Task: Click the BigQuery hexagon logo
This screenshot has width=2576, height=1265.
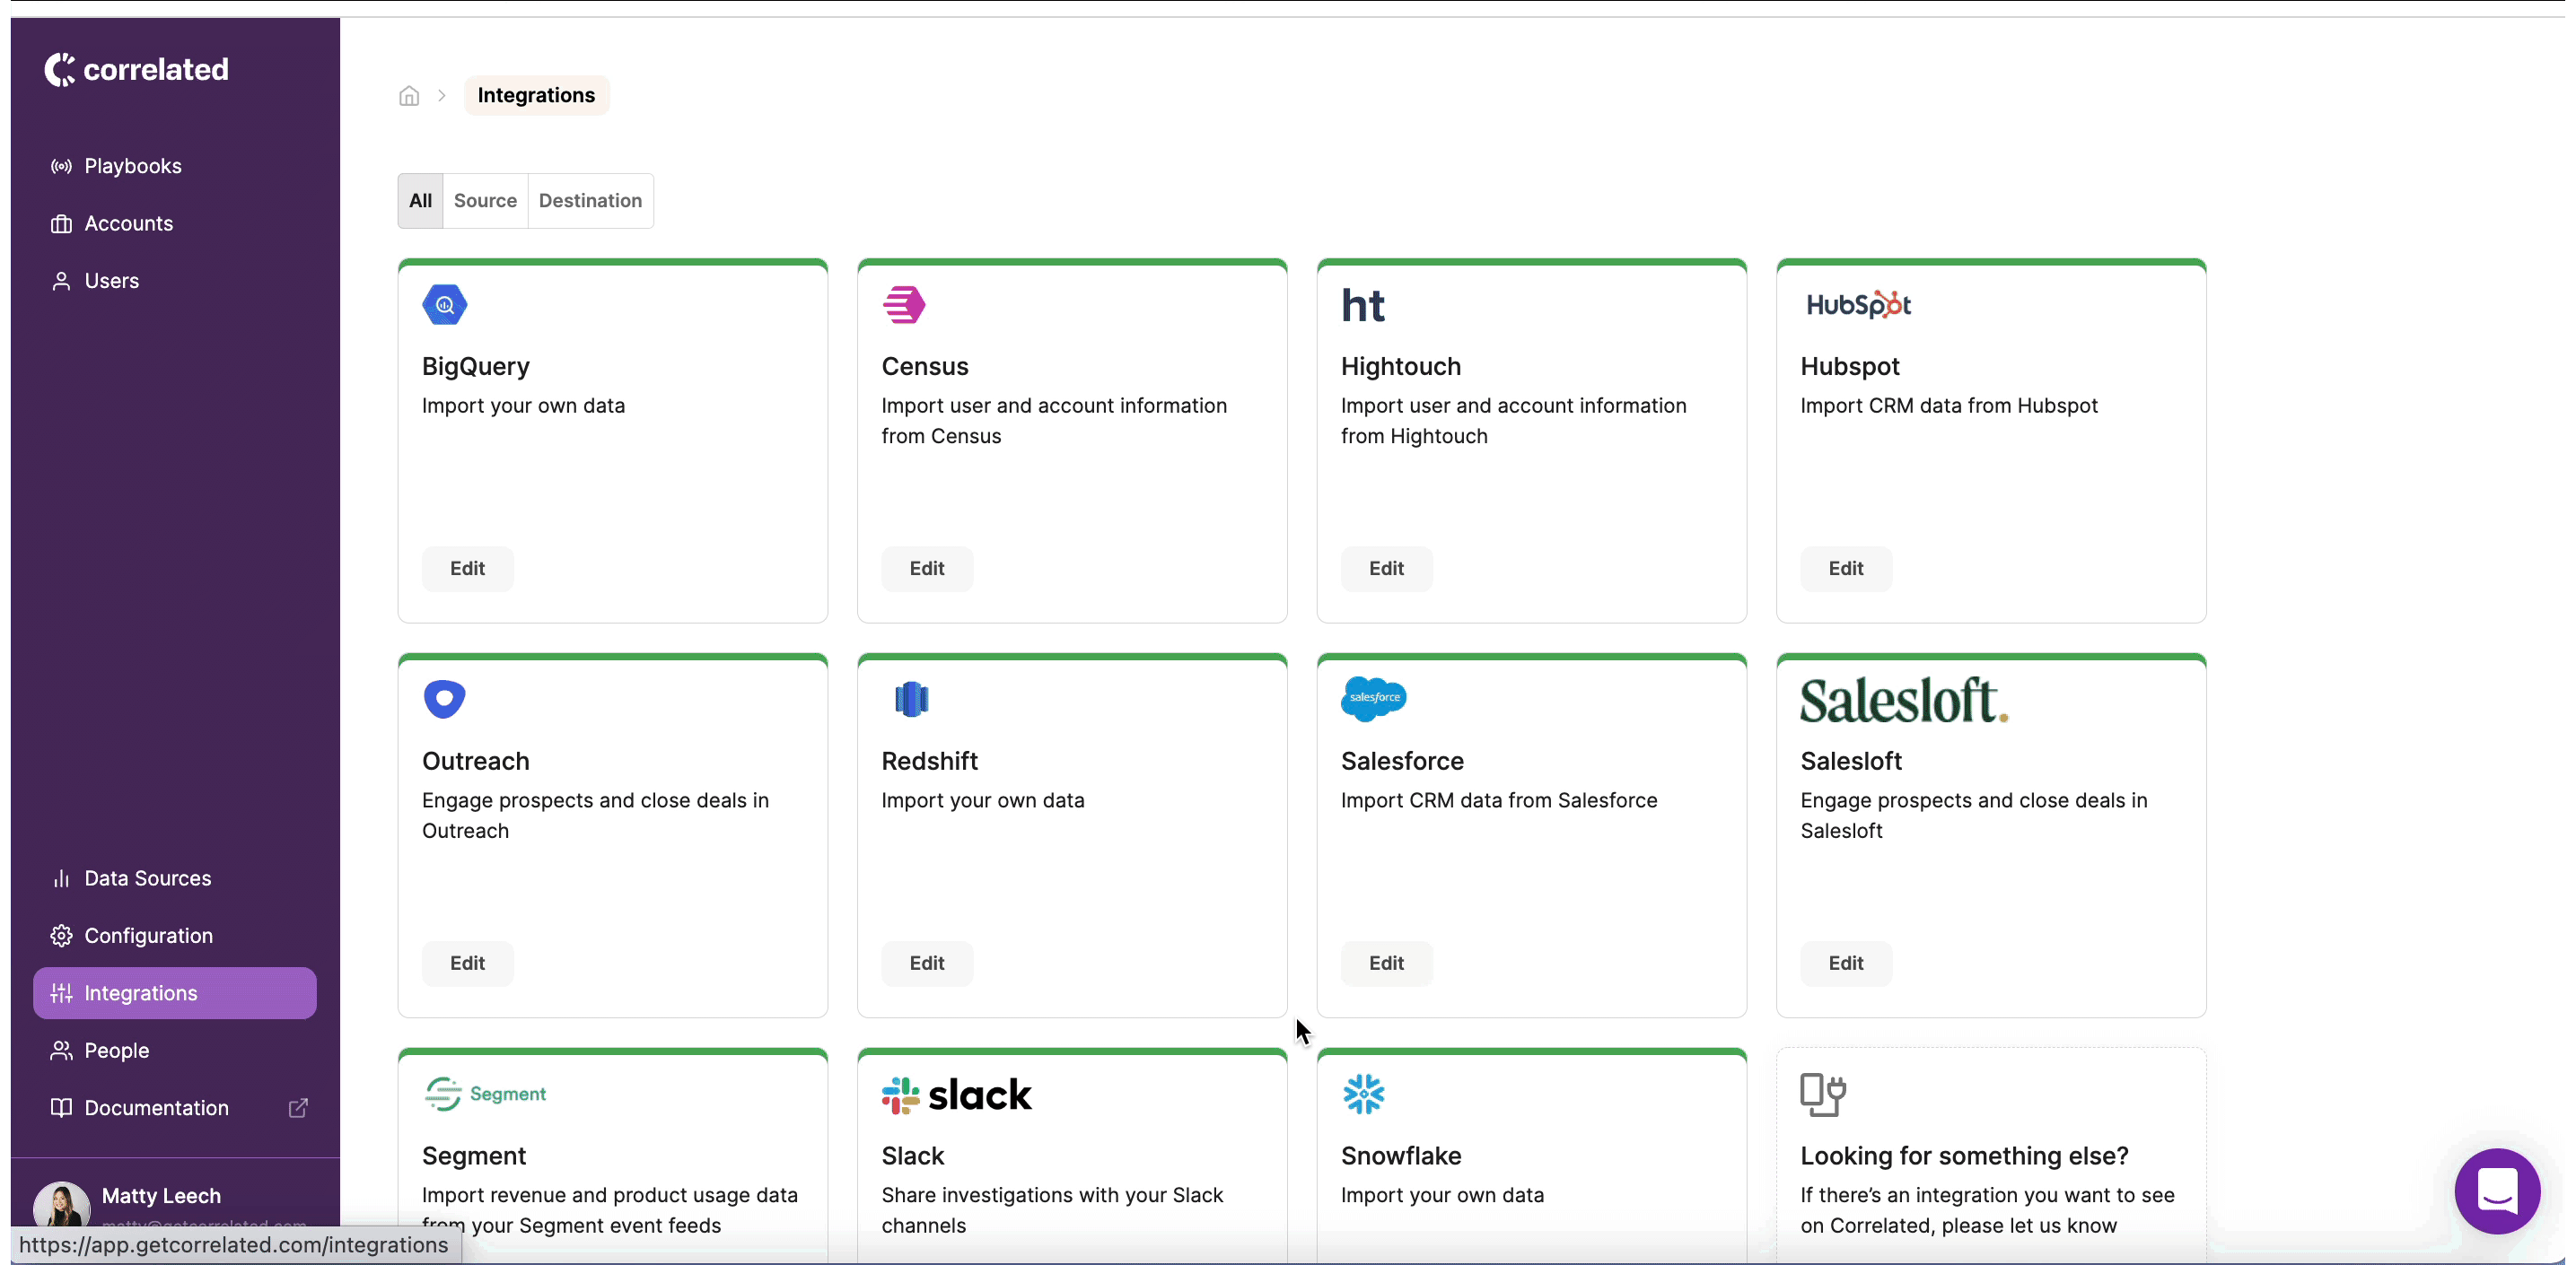Action: 445,305
